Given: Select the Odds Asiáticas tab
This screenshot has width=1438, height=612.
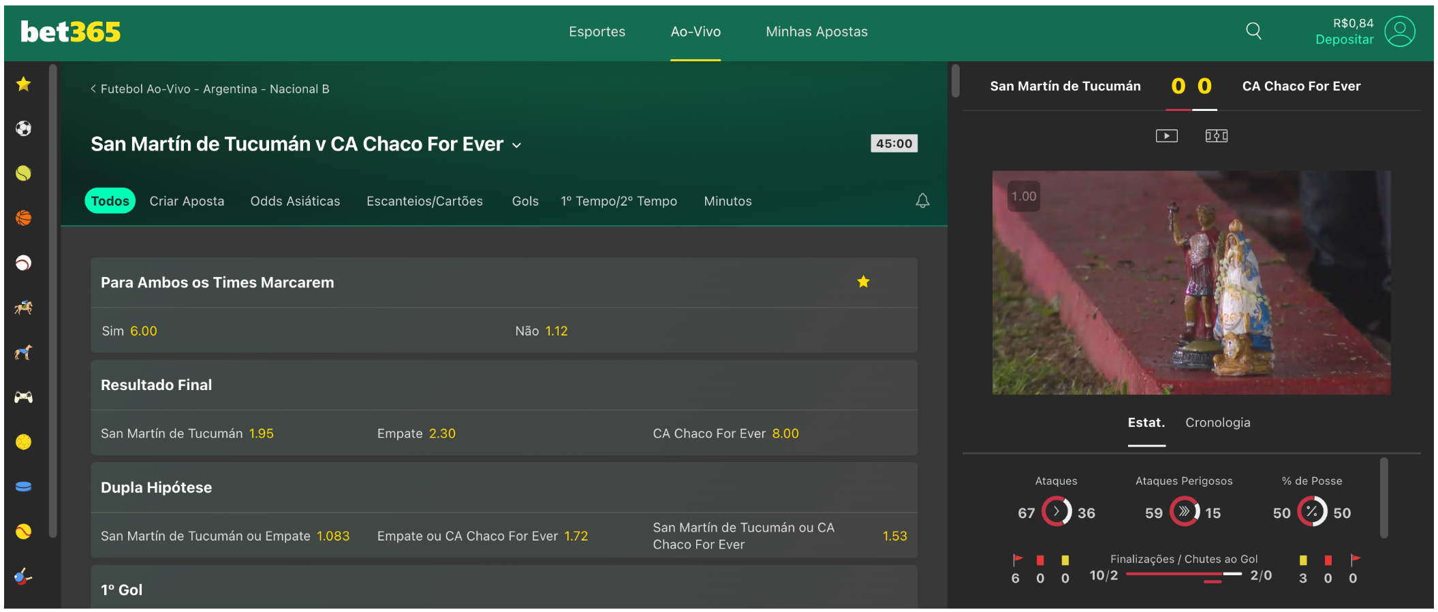Looking at the screenshot, I should (295, 201).
